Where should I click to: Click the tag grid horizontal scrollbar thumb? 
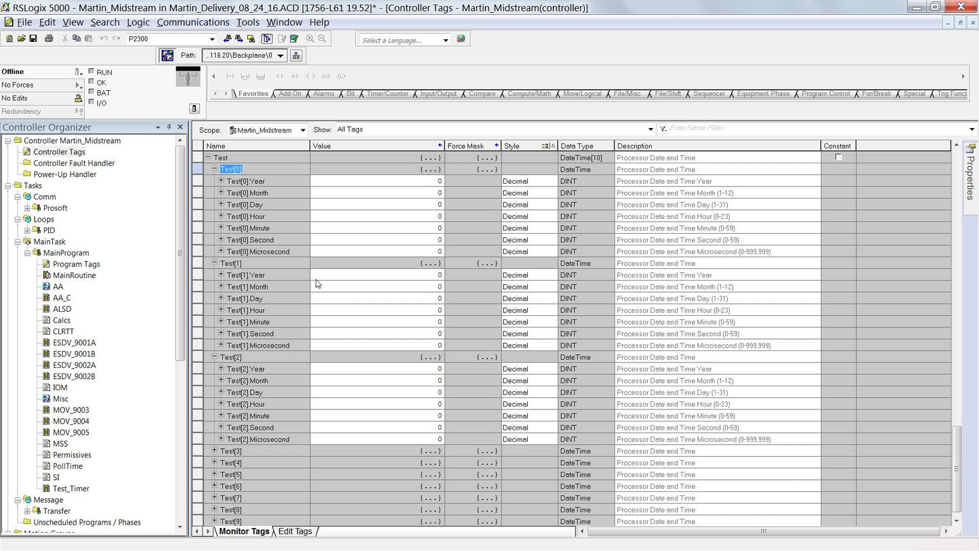[x=764, y=531]
